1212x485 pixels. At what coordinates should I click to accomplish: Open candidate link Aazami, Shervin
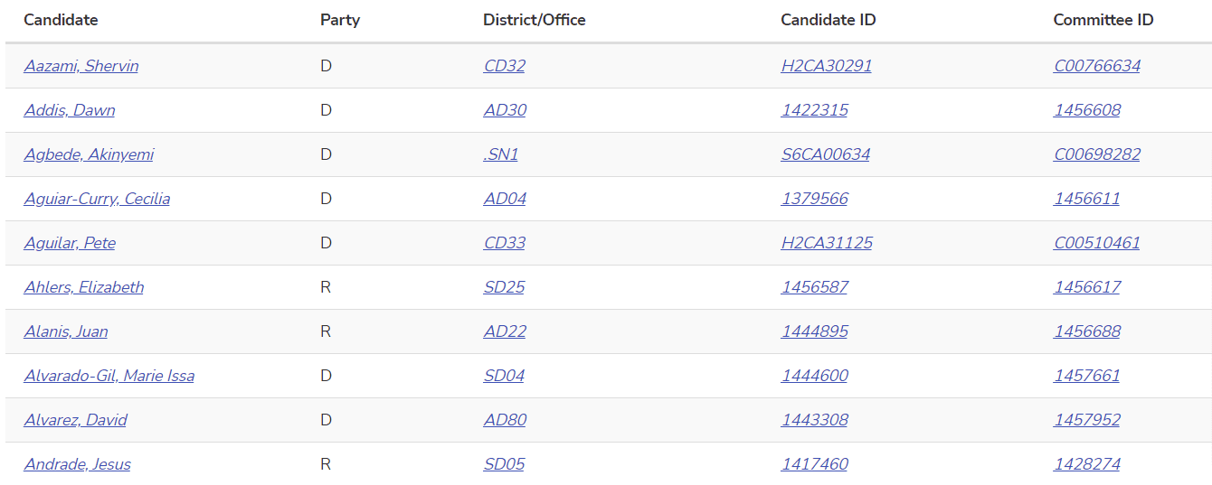(x=81, y=66)
